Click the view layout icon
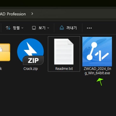Image resolution: width=116 pixels, height=116 pixels. point(34,28)
